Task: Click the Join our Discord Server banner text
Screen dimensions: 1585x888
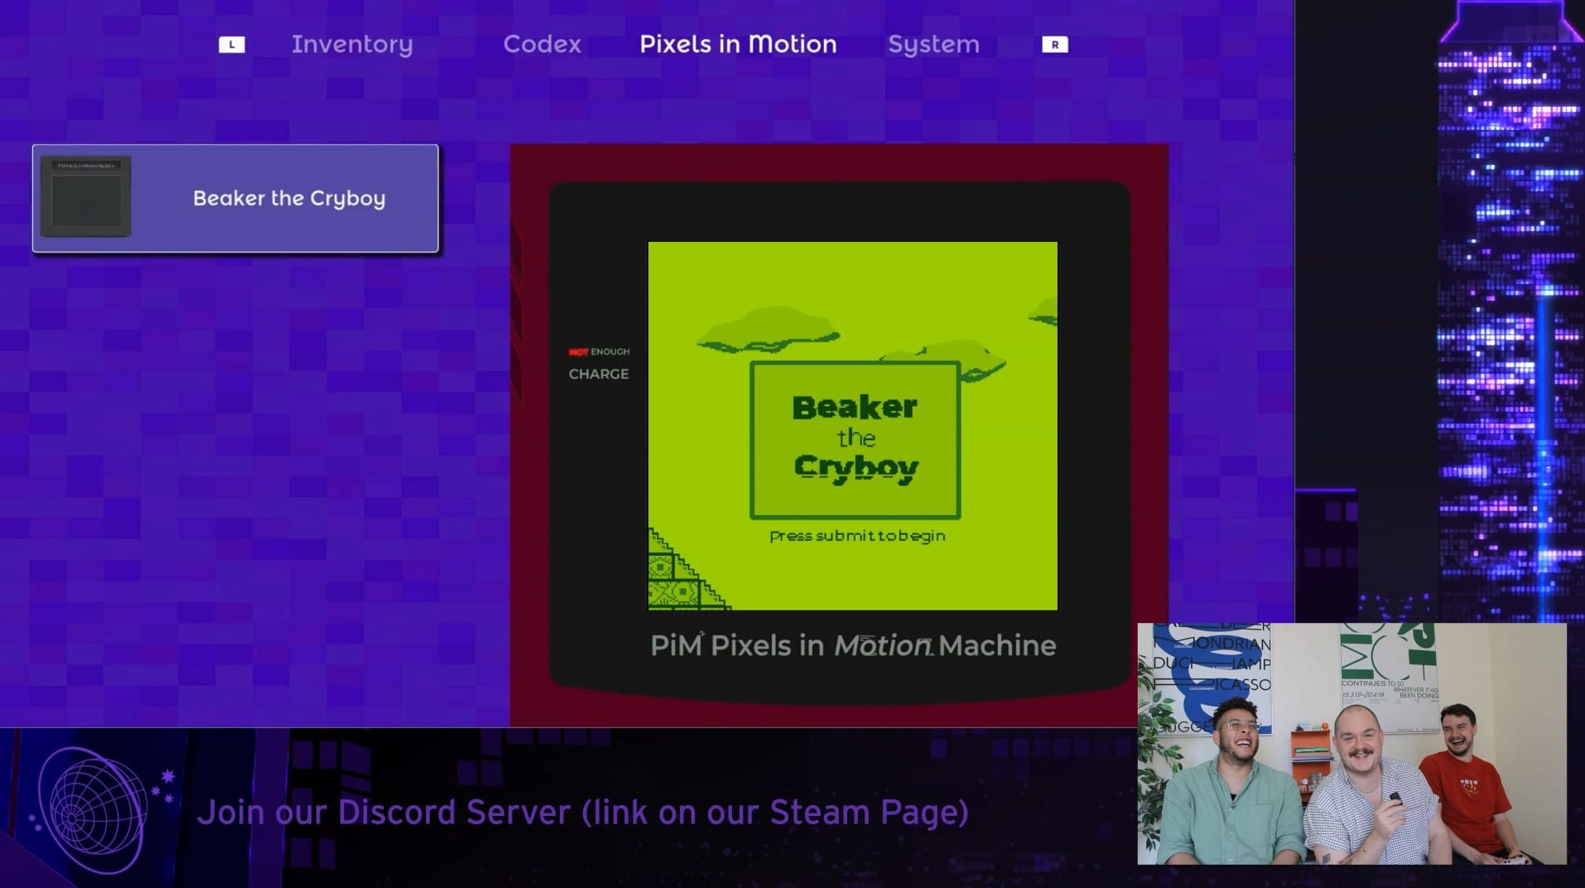Action: pyautogui.click(x=583, y=813)
